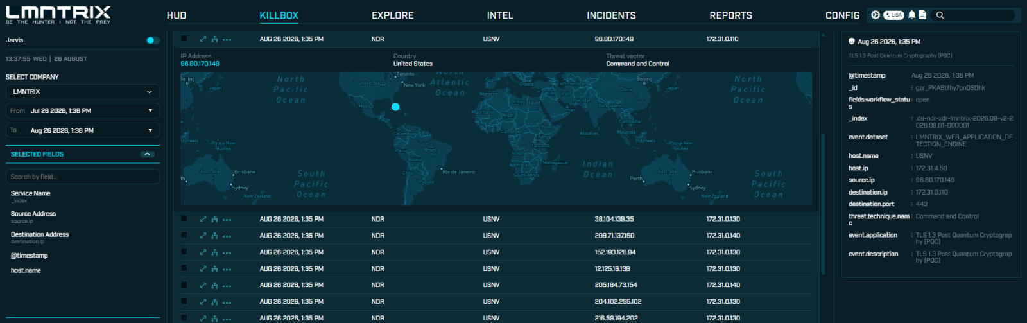
Task: Open the document notes icon in header
Action: click(922, 15)
